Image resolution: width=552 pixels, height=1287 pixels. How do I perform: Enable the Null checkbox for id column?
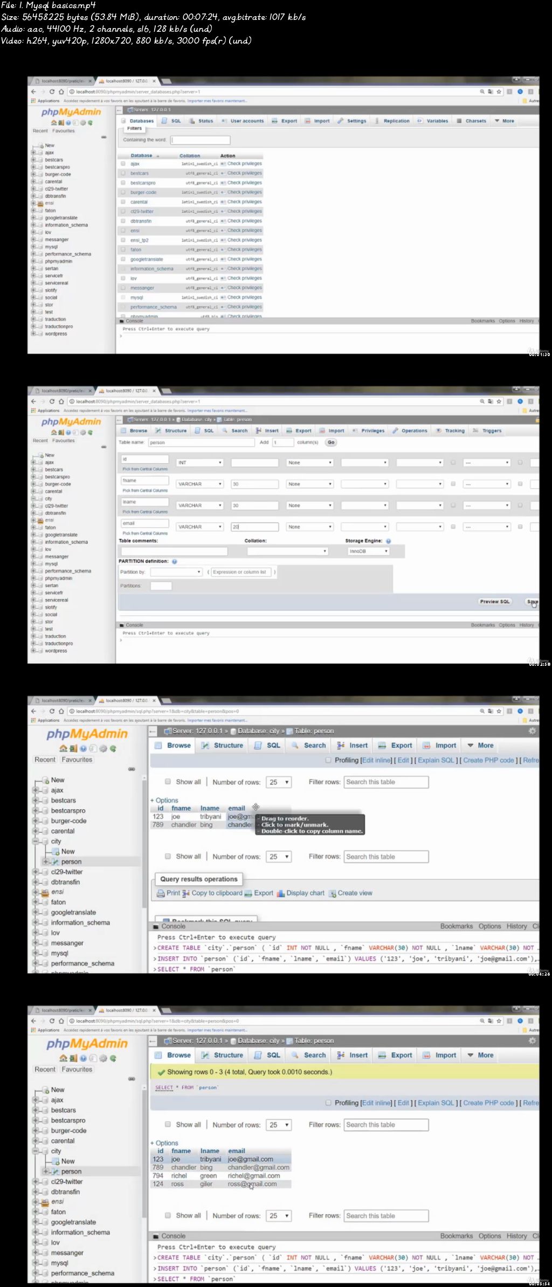pyautogui.click(x=453, y=462)
